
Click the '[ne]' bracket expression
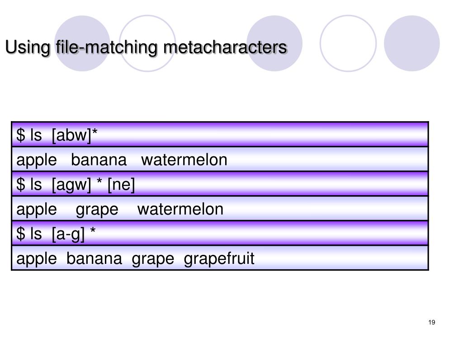pyautogui.click(x=121, y=185)
